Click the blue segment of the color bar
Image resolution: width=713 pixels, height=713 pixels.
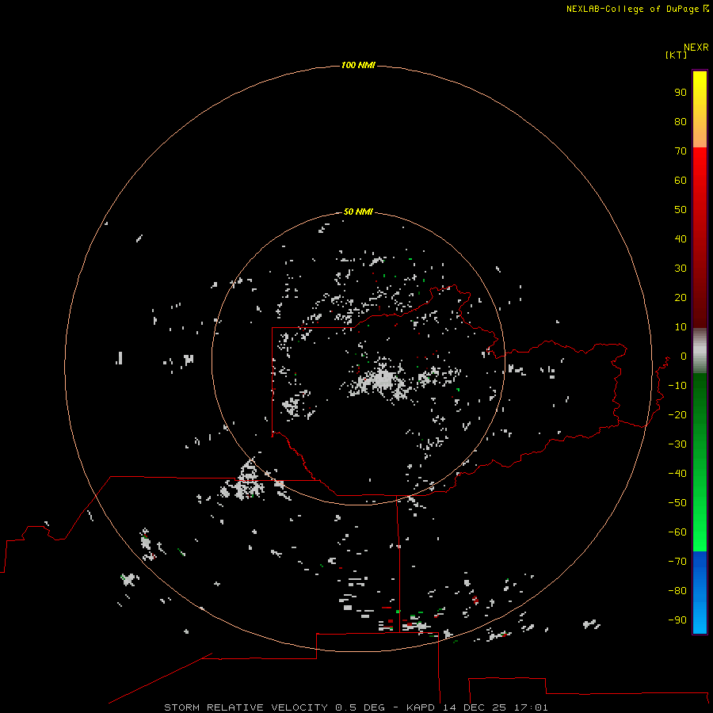tap(700, 591)
